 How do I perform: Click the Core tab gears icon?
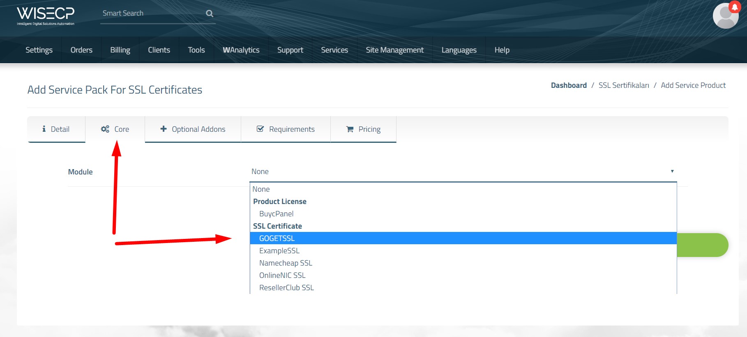click(x=105, y=129)
